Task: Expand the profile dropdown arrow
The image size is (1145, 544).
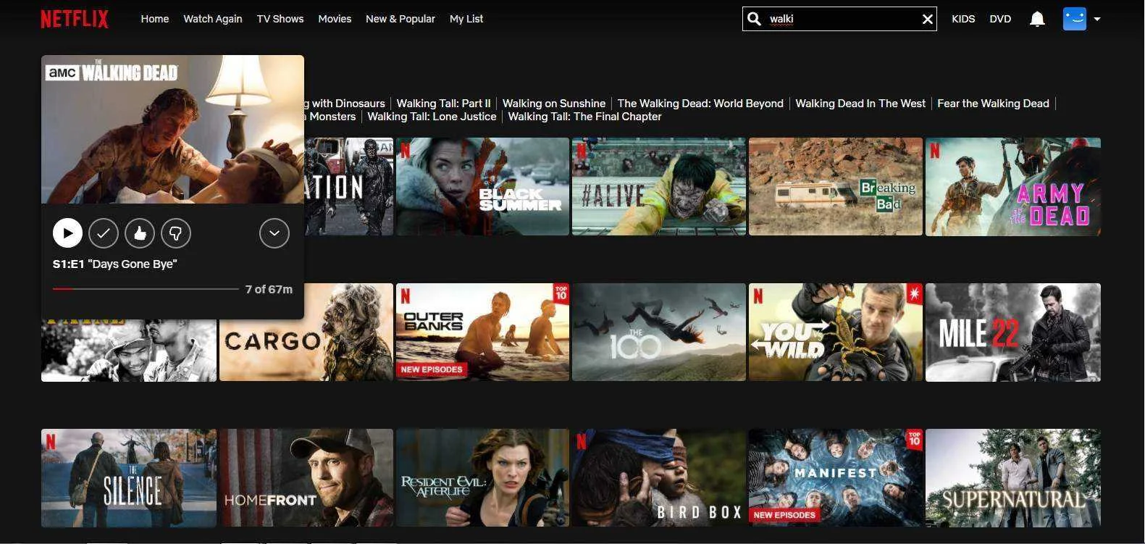Action: click(1097, 20)
